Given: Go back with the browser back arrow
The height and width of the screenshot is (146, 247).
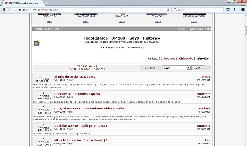Looking at the screenshot, I should click(4, 10).
